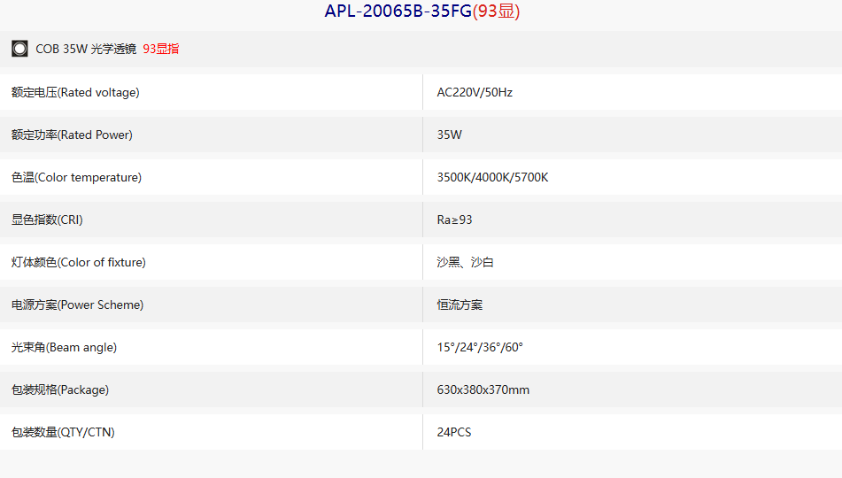The height and width of the screenshot is (478, 842).
Task: Select the APL-20065B-35FG product title
Action: coord(422,11)
